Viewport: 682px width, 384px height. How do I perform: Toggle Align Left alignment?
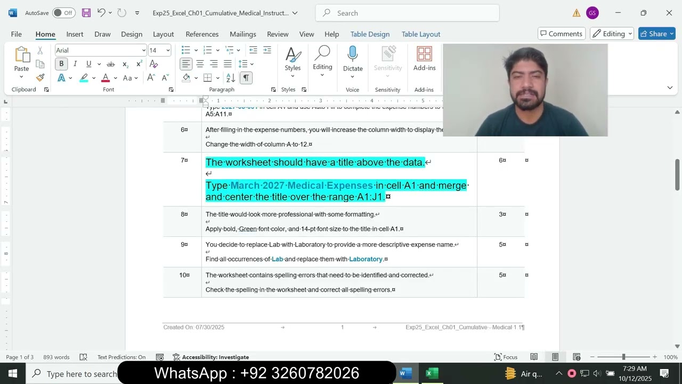pyautogui.click(x=185, y=64)
